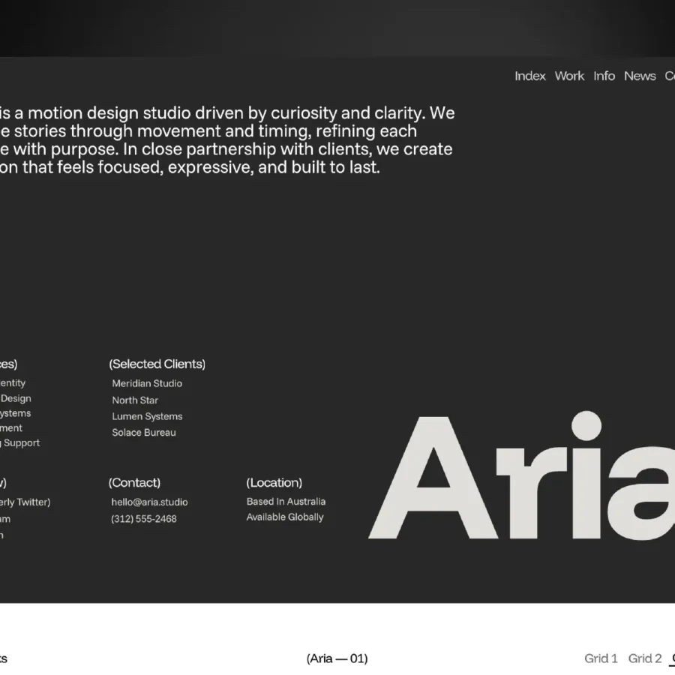Select the Solace Bureau client entry
The image size is (675, 675).
pyautogui.click(x=144, y=432)
